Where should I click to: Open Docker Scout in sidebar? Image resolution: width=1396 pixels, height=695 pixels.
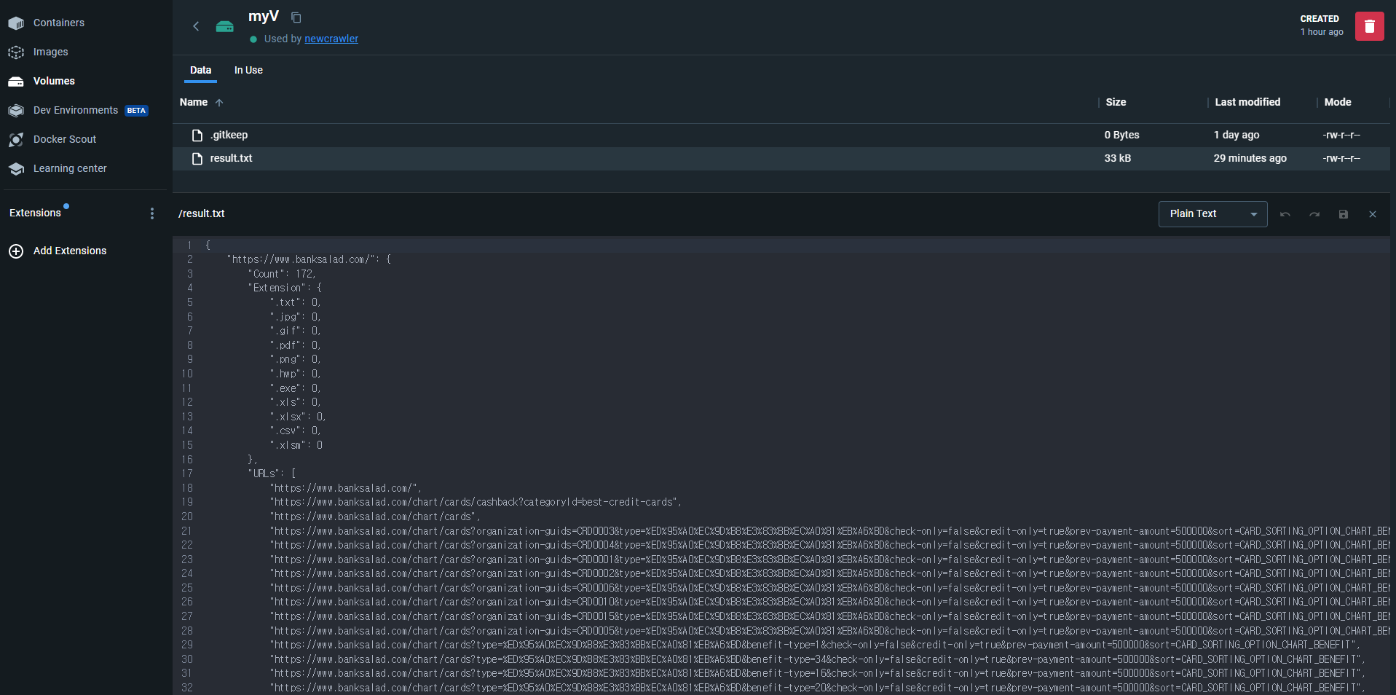coord(64,139)
